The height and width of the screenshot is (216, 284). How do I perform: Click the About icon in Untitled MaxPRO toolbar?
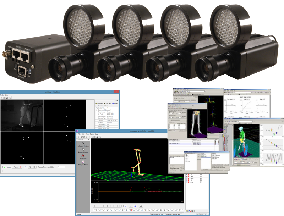pyautogui.click(x=10, y=98)
